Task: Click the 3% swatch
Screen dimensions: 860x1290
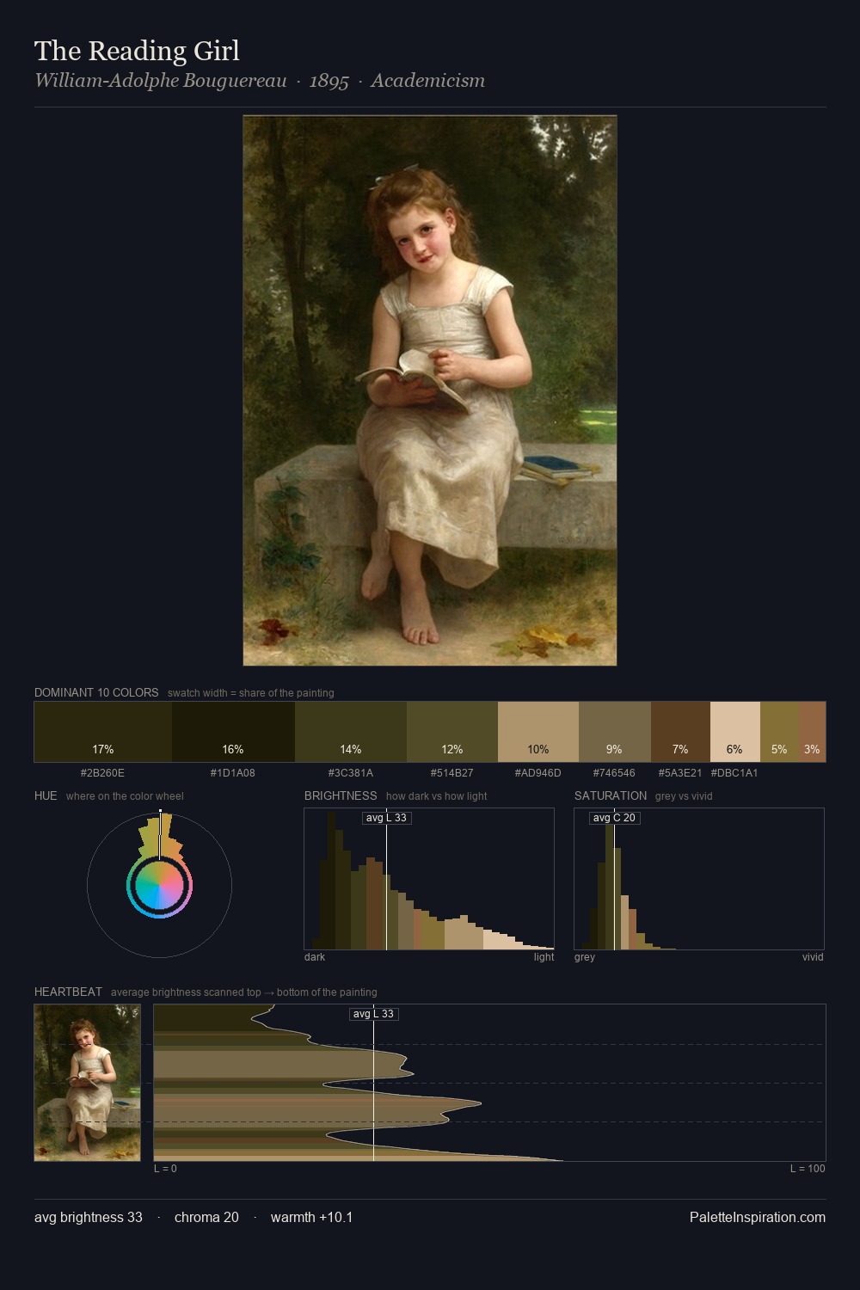Action: [812, 732]
